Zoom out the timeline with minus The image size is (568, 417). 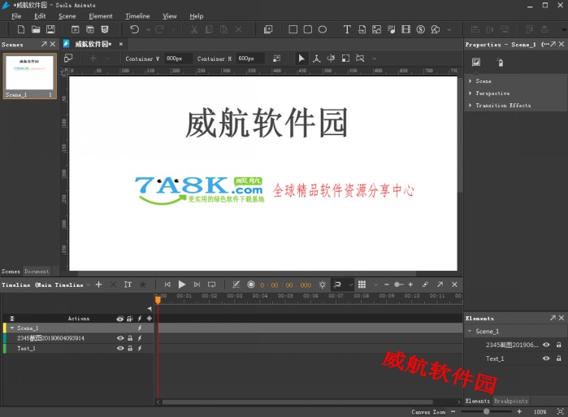coord(387,285)
